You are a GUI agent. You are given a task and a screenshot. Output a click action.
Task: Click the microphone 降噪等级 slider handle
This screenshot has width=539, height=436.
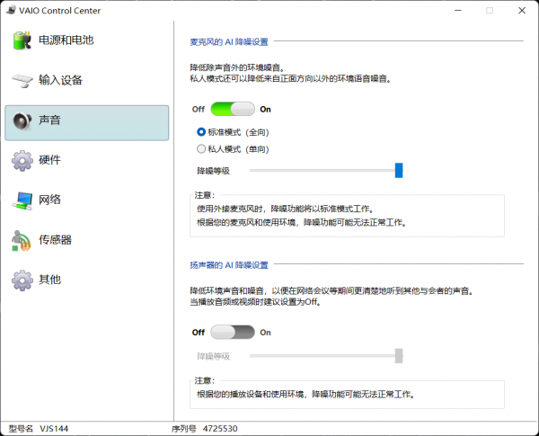point(399,170)
